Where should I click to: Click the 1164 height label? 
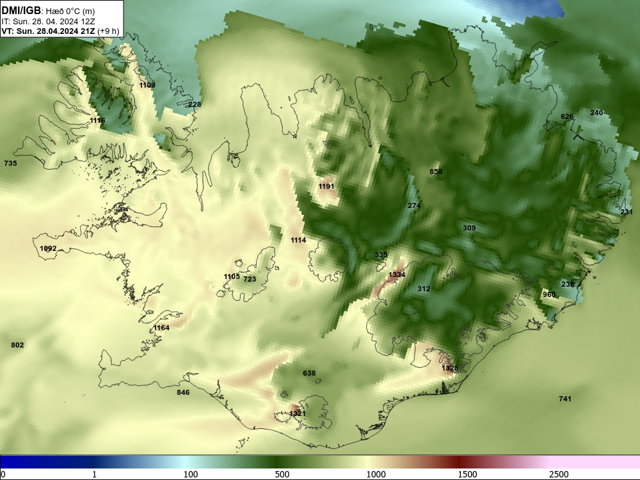(162, 327)
